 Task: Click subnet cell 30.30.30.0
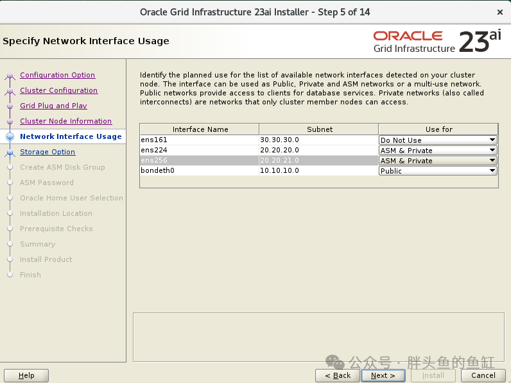(319, 140)
